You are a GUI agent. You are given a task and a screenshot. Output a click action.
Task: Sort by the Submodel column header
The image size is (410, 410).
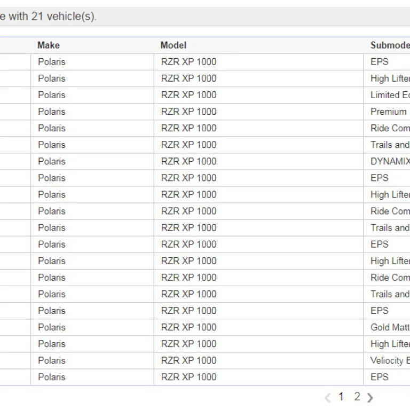[x=390, y=45]
